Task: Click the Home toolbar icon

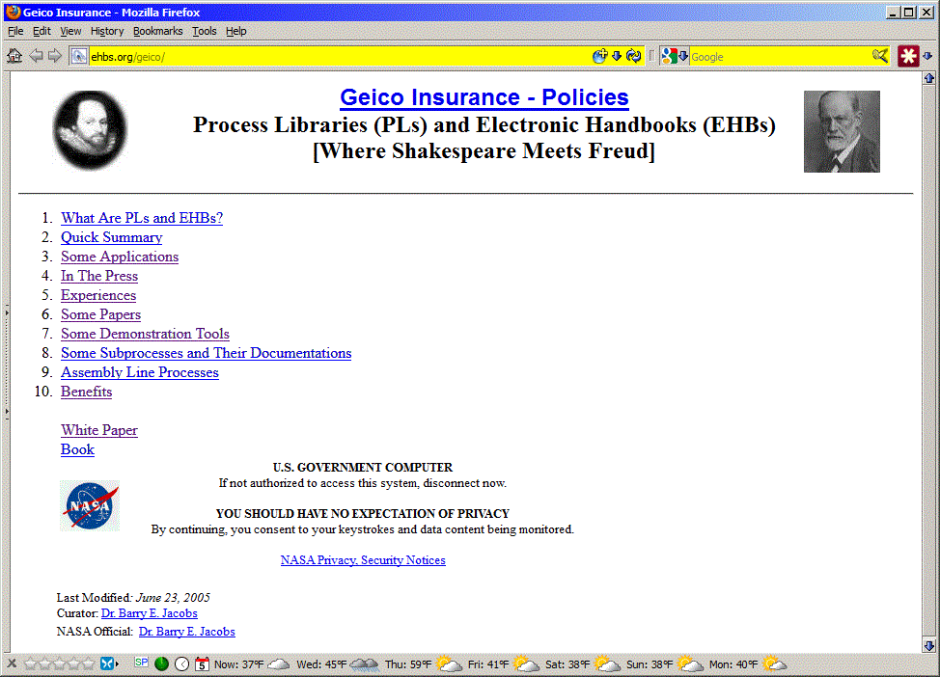Action: (14, 56)
